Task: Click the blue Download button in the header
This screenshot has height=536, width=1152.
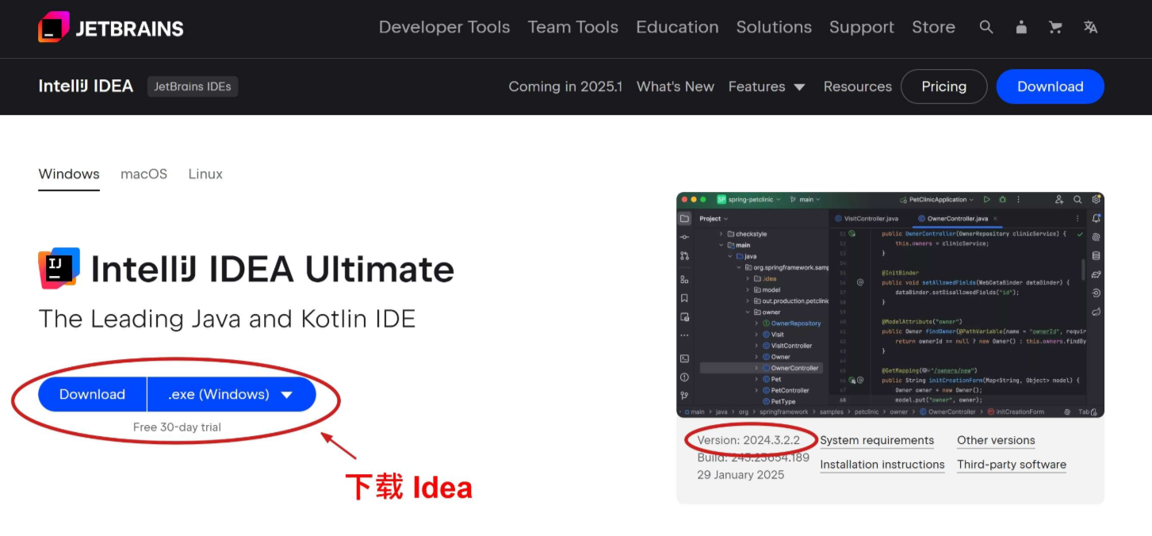Action: pos(1050,86)
